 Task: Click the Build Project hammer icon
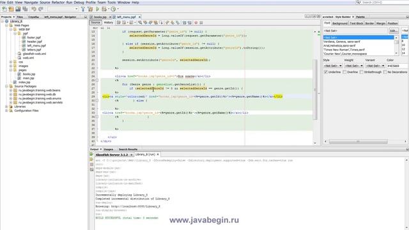click(x=83, y=9)
